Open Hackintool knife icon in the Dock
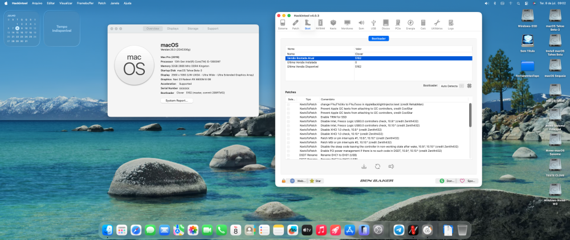570x240 pixels. pyautogui.click(x=413, y=230)
